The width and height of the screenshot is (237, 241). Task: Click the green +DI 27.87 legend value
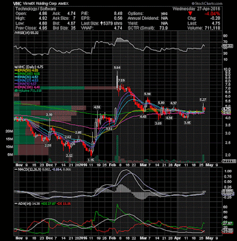click(48, 204)
